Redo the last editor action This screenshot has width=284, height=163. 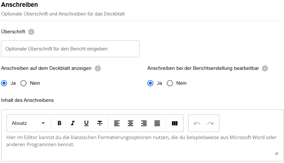click(210, 123)
